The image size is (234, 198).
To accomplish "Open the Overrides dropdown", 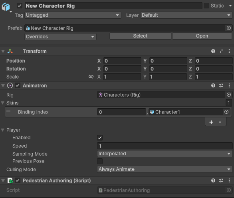I will pos(60,37).
